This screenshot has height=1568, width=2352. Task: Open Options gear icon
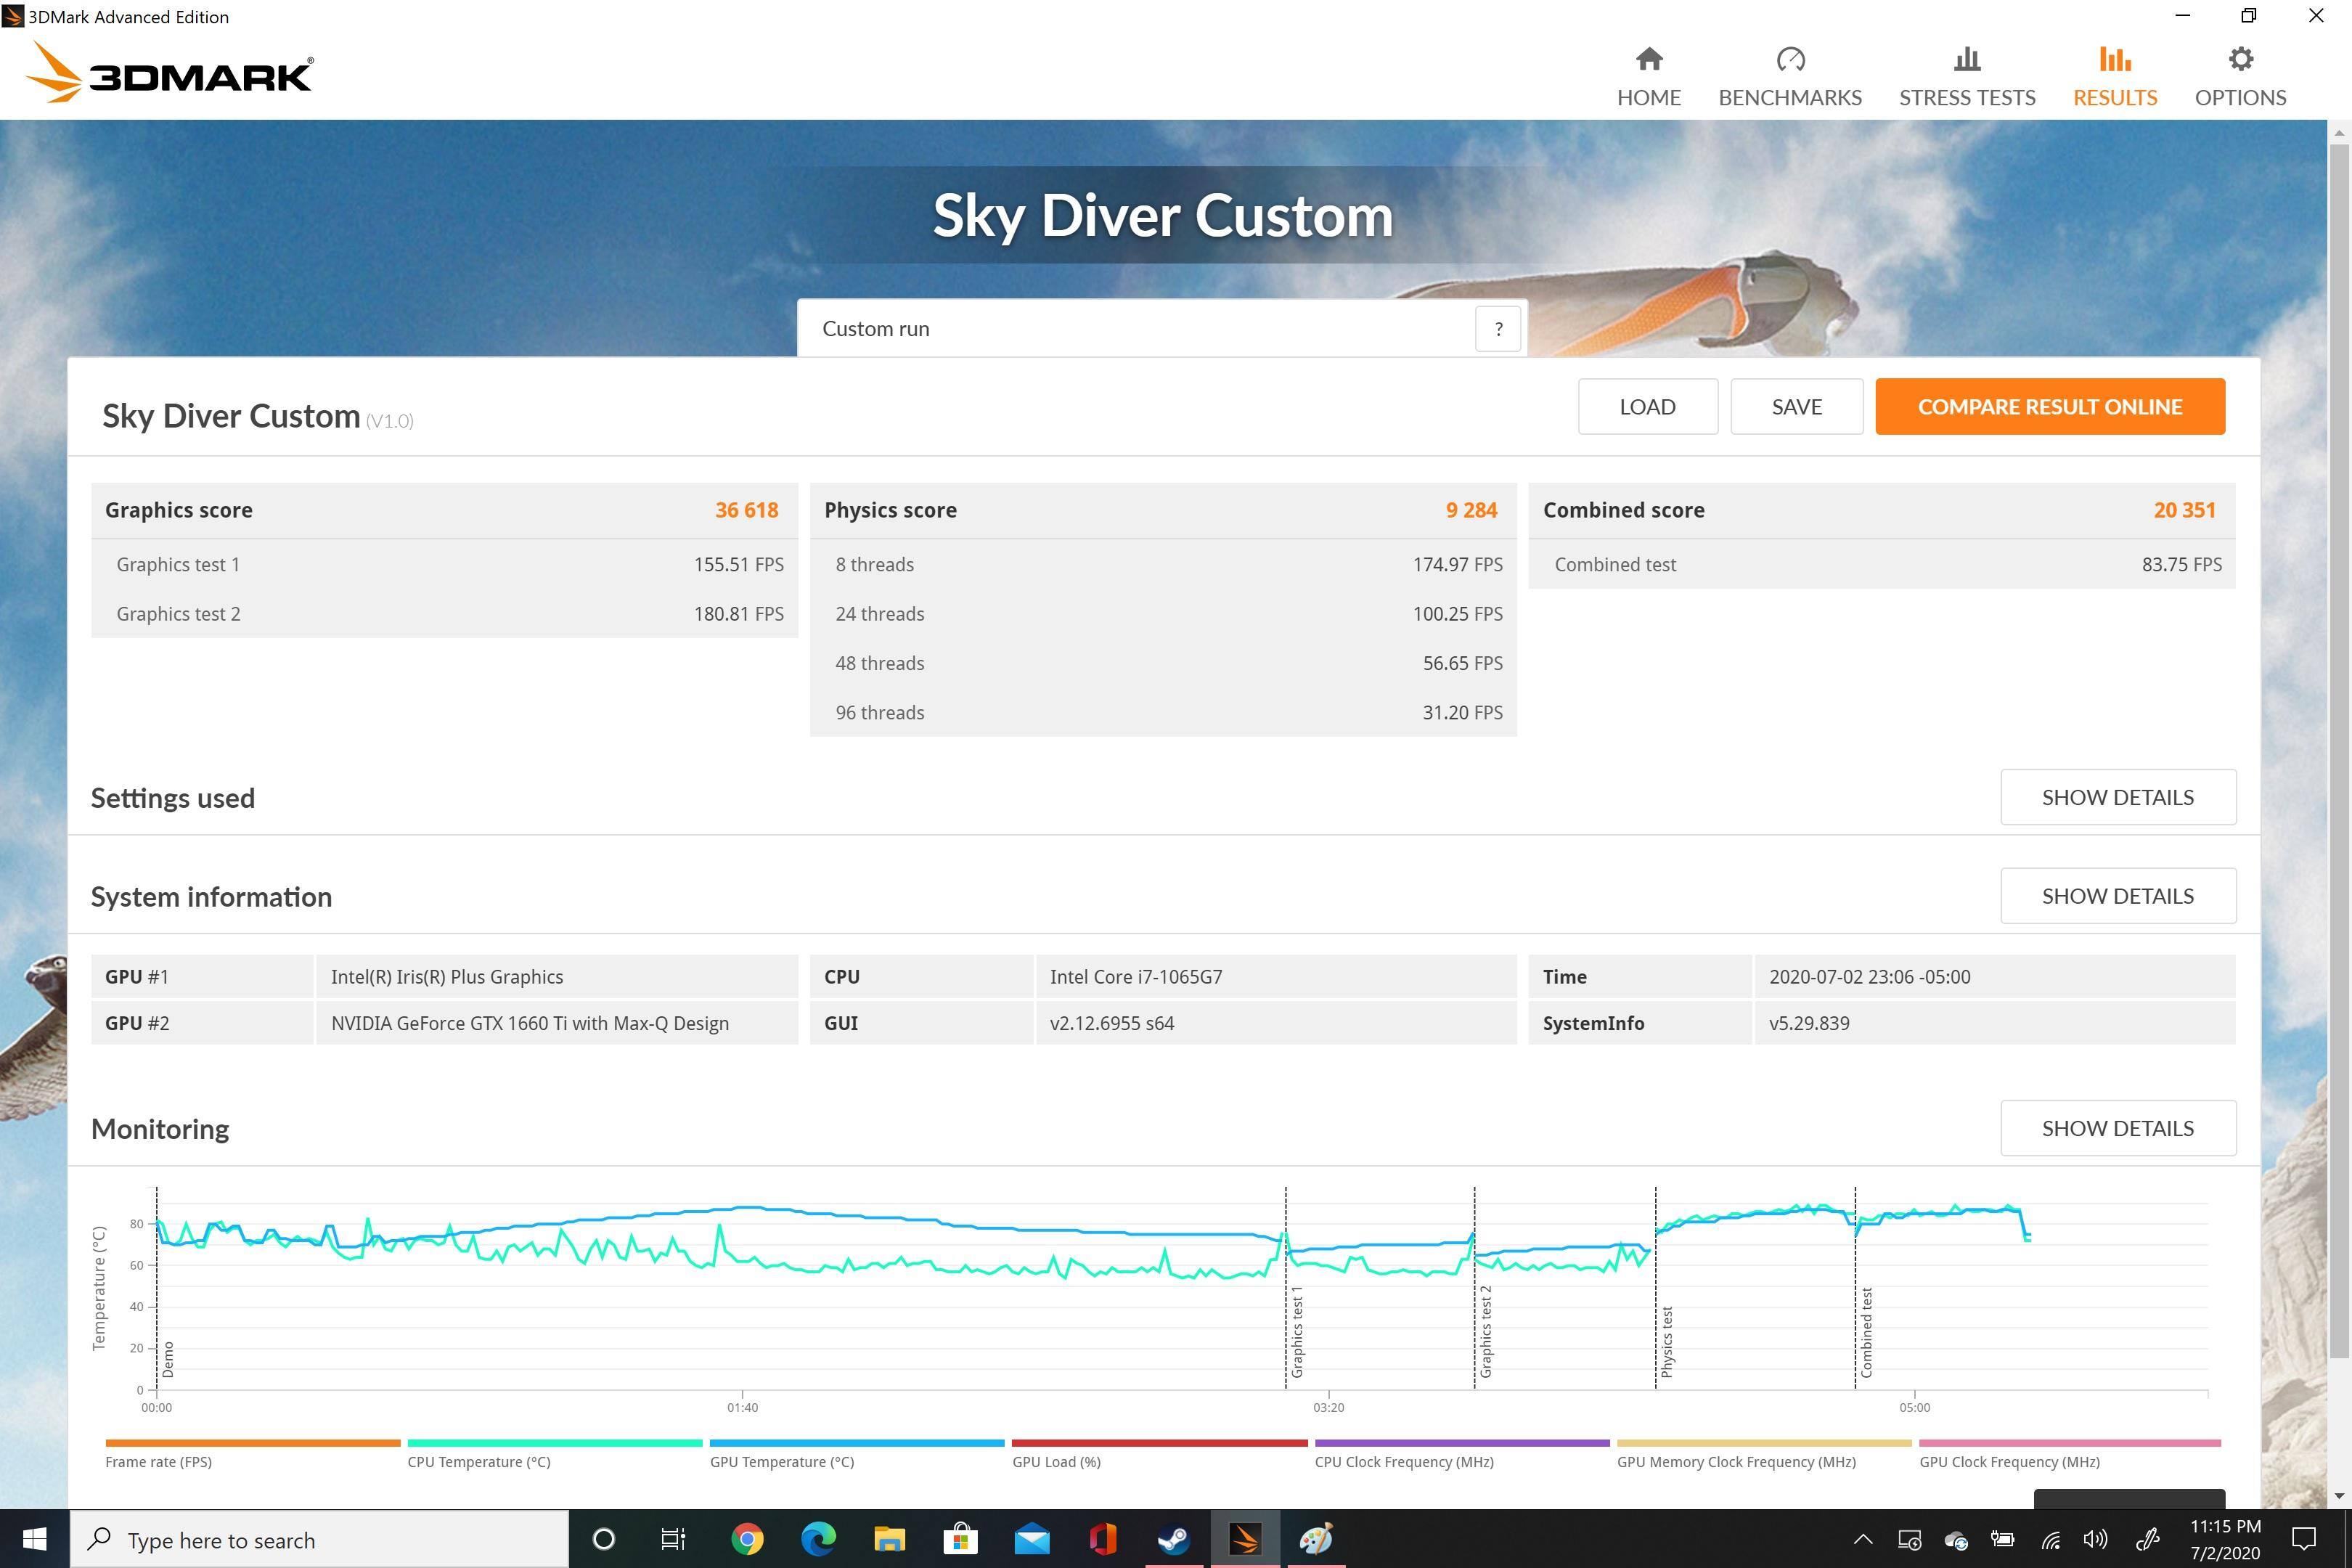click(2240, 60)
